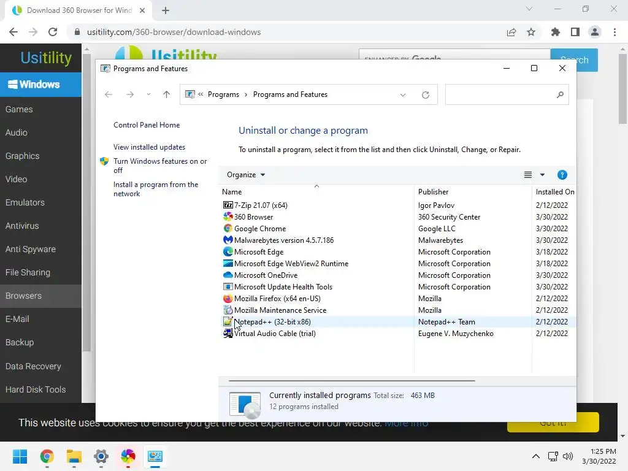The width and height of the screenshot is (628, 471).
Task: Open Settings gear on the taskbar
Action: [x=101, y=456]
